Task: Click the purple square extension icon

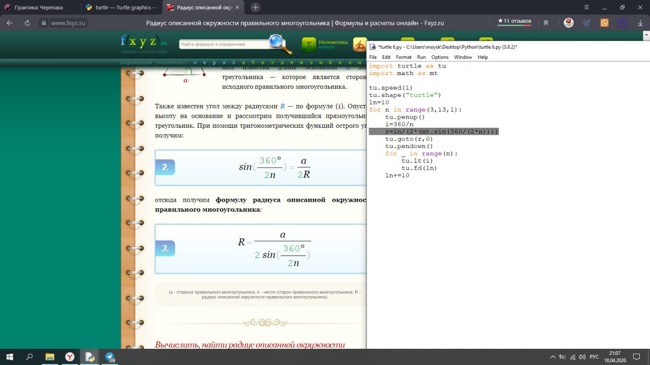Action: 622,22
